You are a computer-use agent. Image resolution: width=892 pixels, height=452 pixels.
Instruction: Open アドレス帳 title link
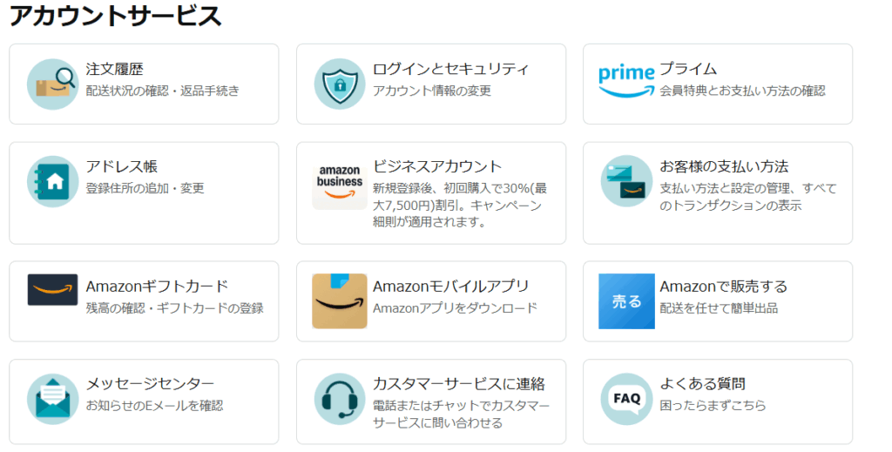point(122,166)
